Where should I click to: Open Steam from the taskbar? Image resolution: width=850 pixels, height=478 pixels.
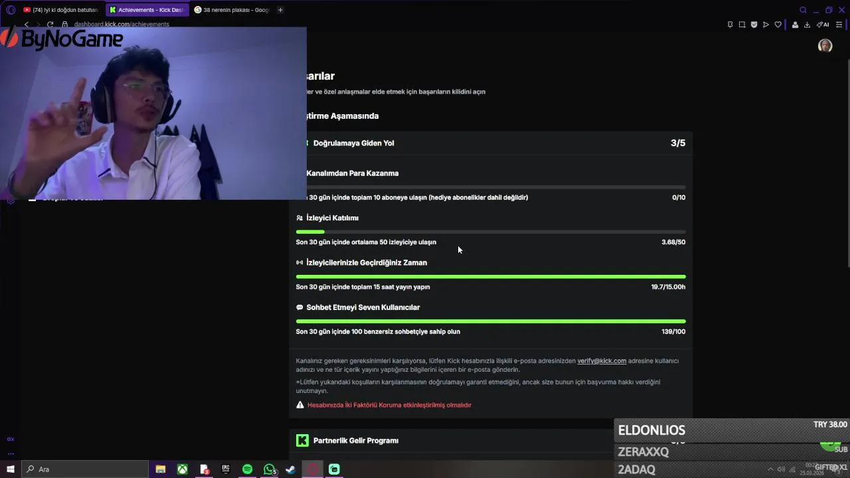tap(290, 469)
